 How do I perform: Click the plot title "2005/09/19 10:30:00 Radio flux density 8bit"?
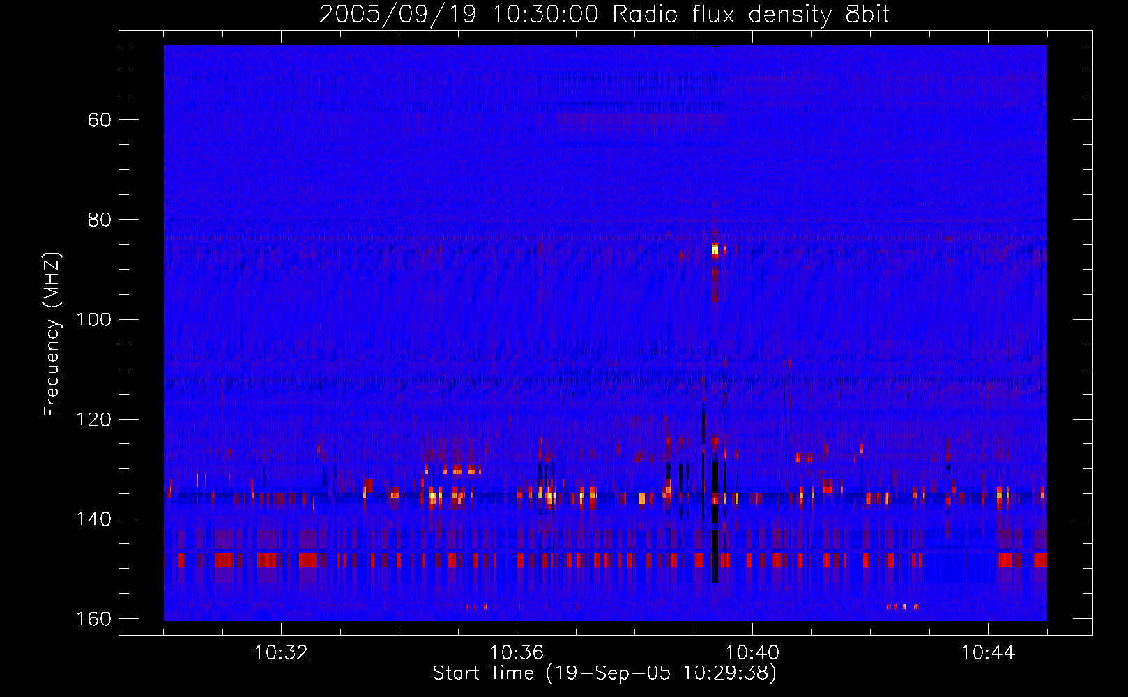click(x=604, y=14)
